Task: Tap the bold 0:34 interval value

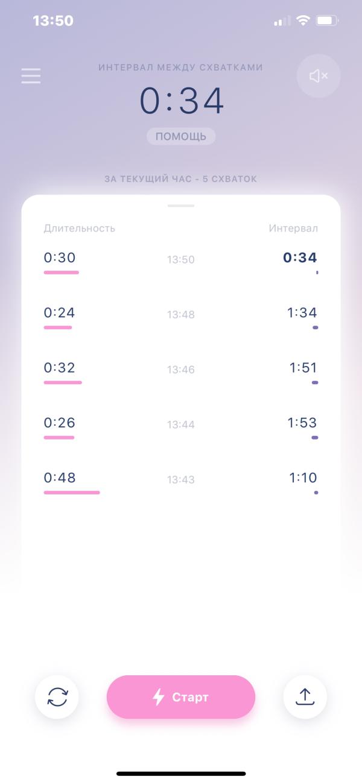Action: [x=300, y=257]
